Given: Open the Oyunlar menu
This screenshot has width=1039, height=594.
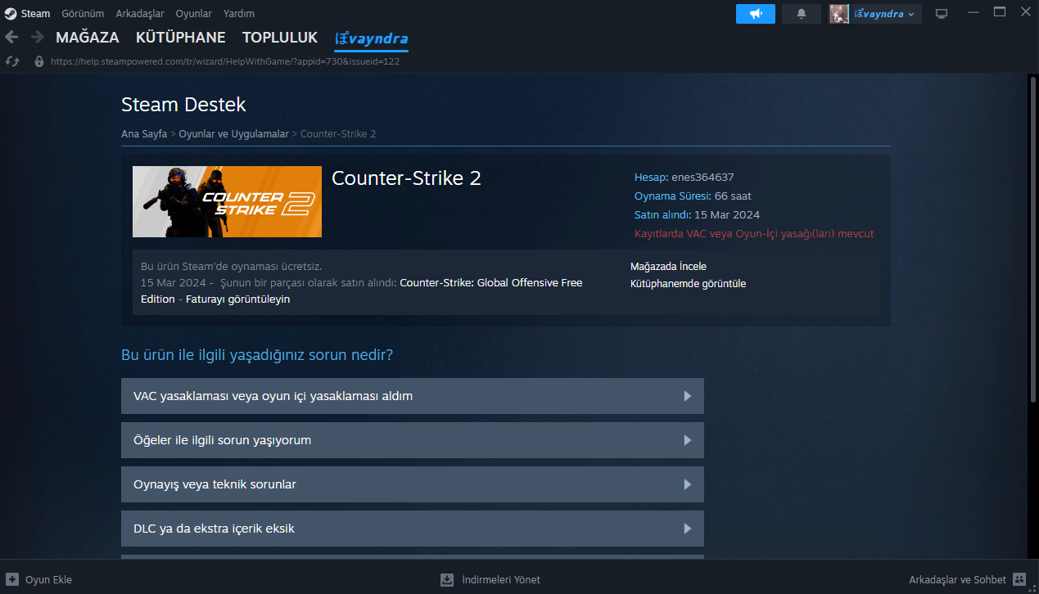Looking at the screenshot, I should point(193,14).
